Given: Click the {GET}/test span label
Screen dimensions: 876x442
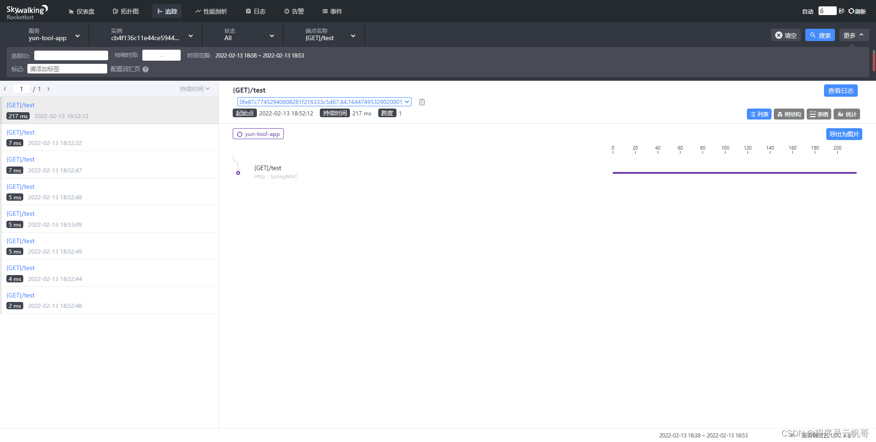Looking at the screenshot, I should (x=267, y=168).
